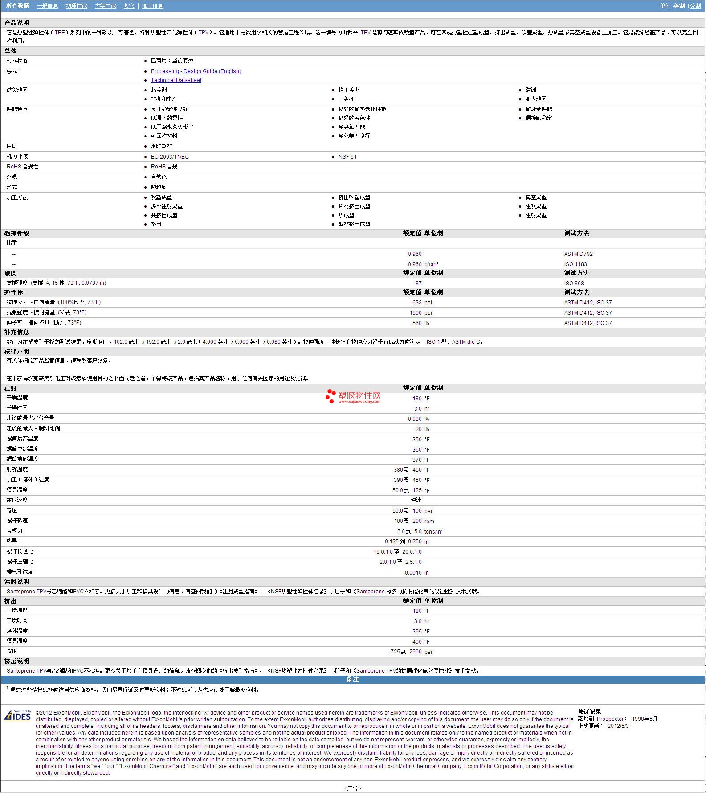Click 自然色 appearance entry

click(159, 177)
